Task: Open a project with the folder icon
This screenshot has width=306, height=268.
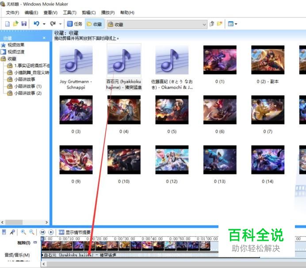Action: (x=15, y=24)
